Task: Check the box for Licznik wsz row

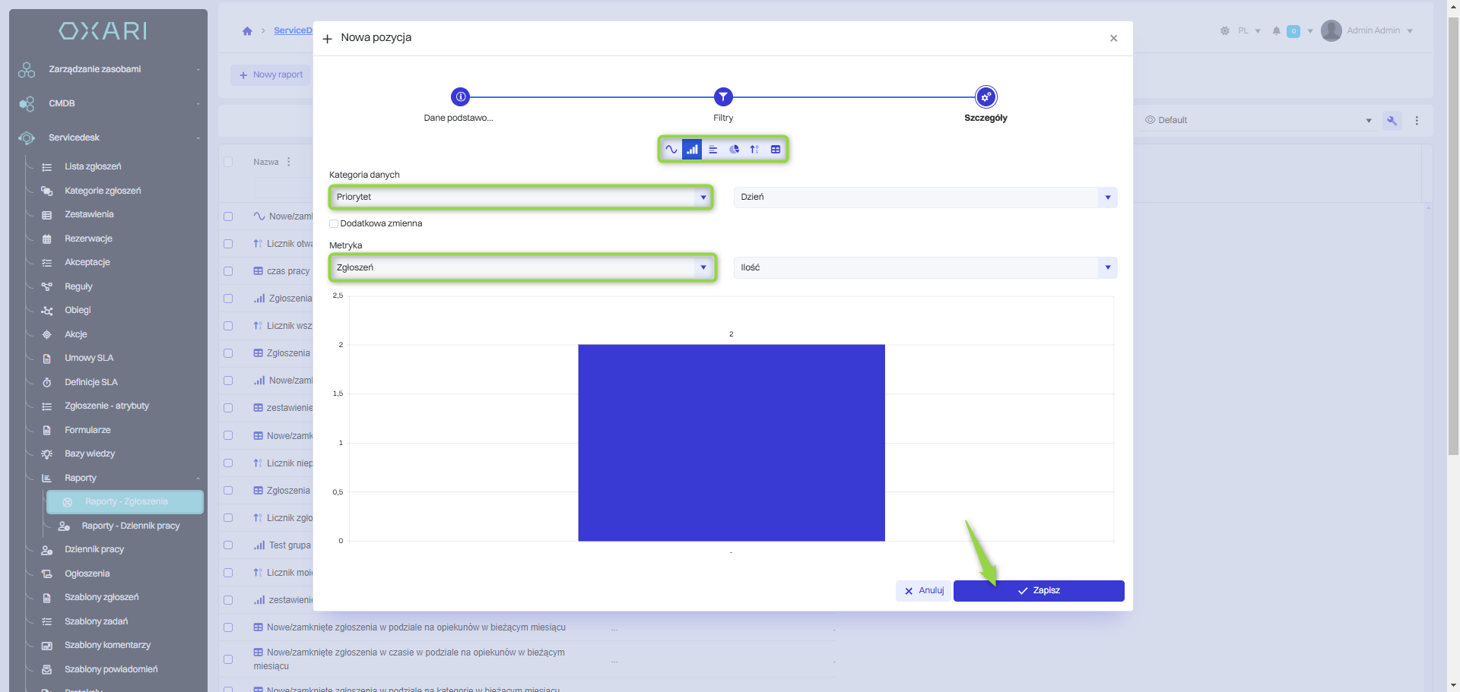Action: click(228, 326)
